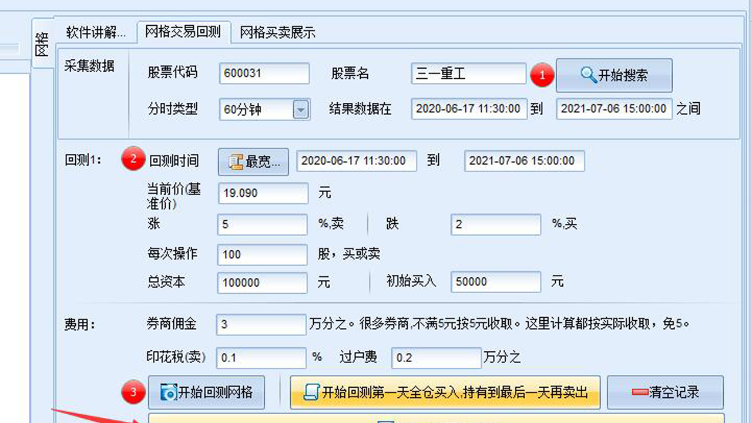Click the 涨 percentage field showing 5
The image size is (752, 423).
[x=263, y=224]
